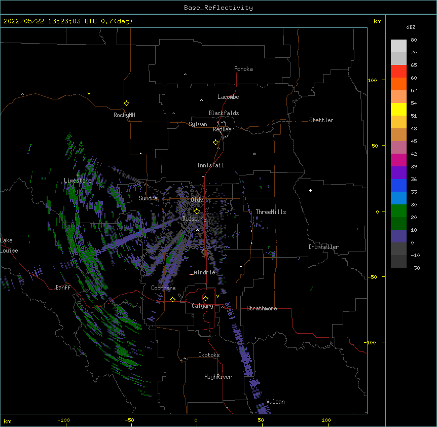Click the Lacombe city label

coord(228,97)
